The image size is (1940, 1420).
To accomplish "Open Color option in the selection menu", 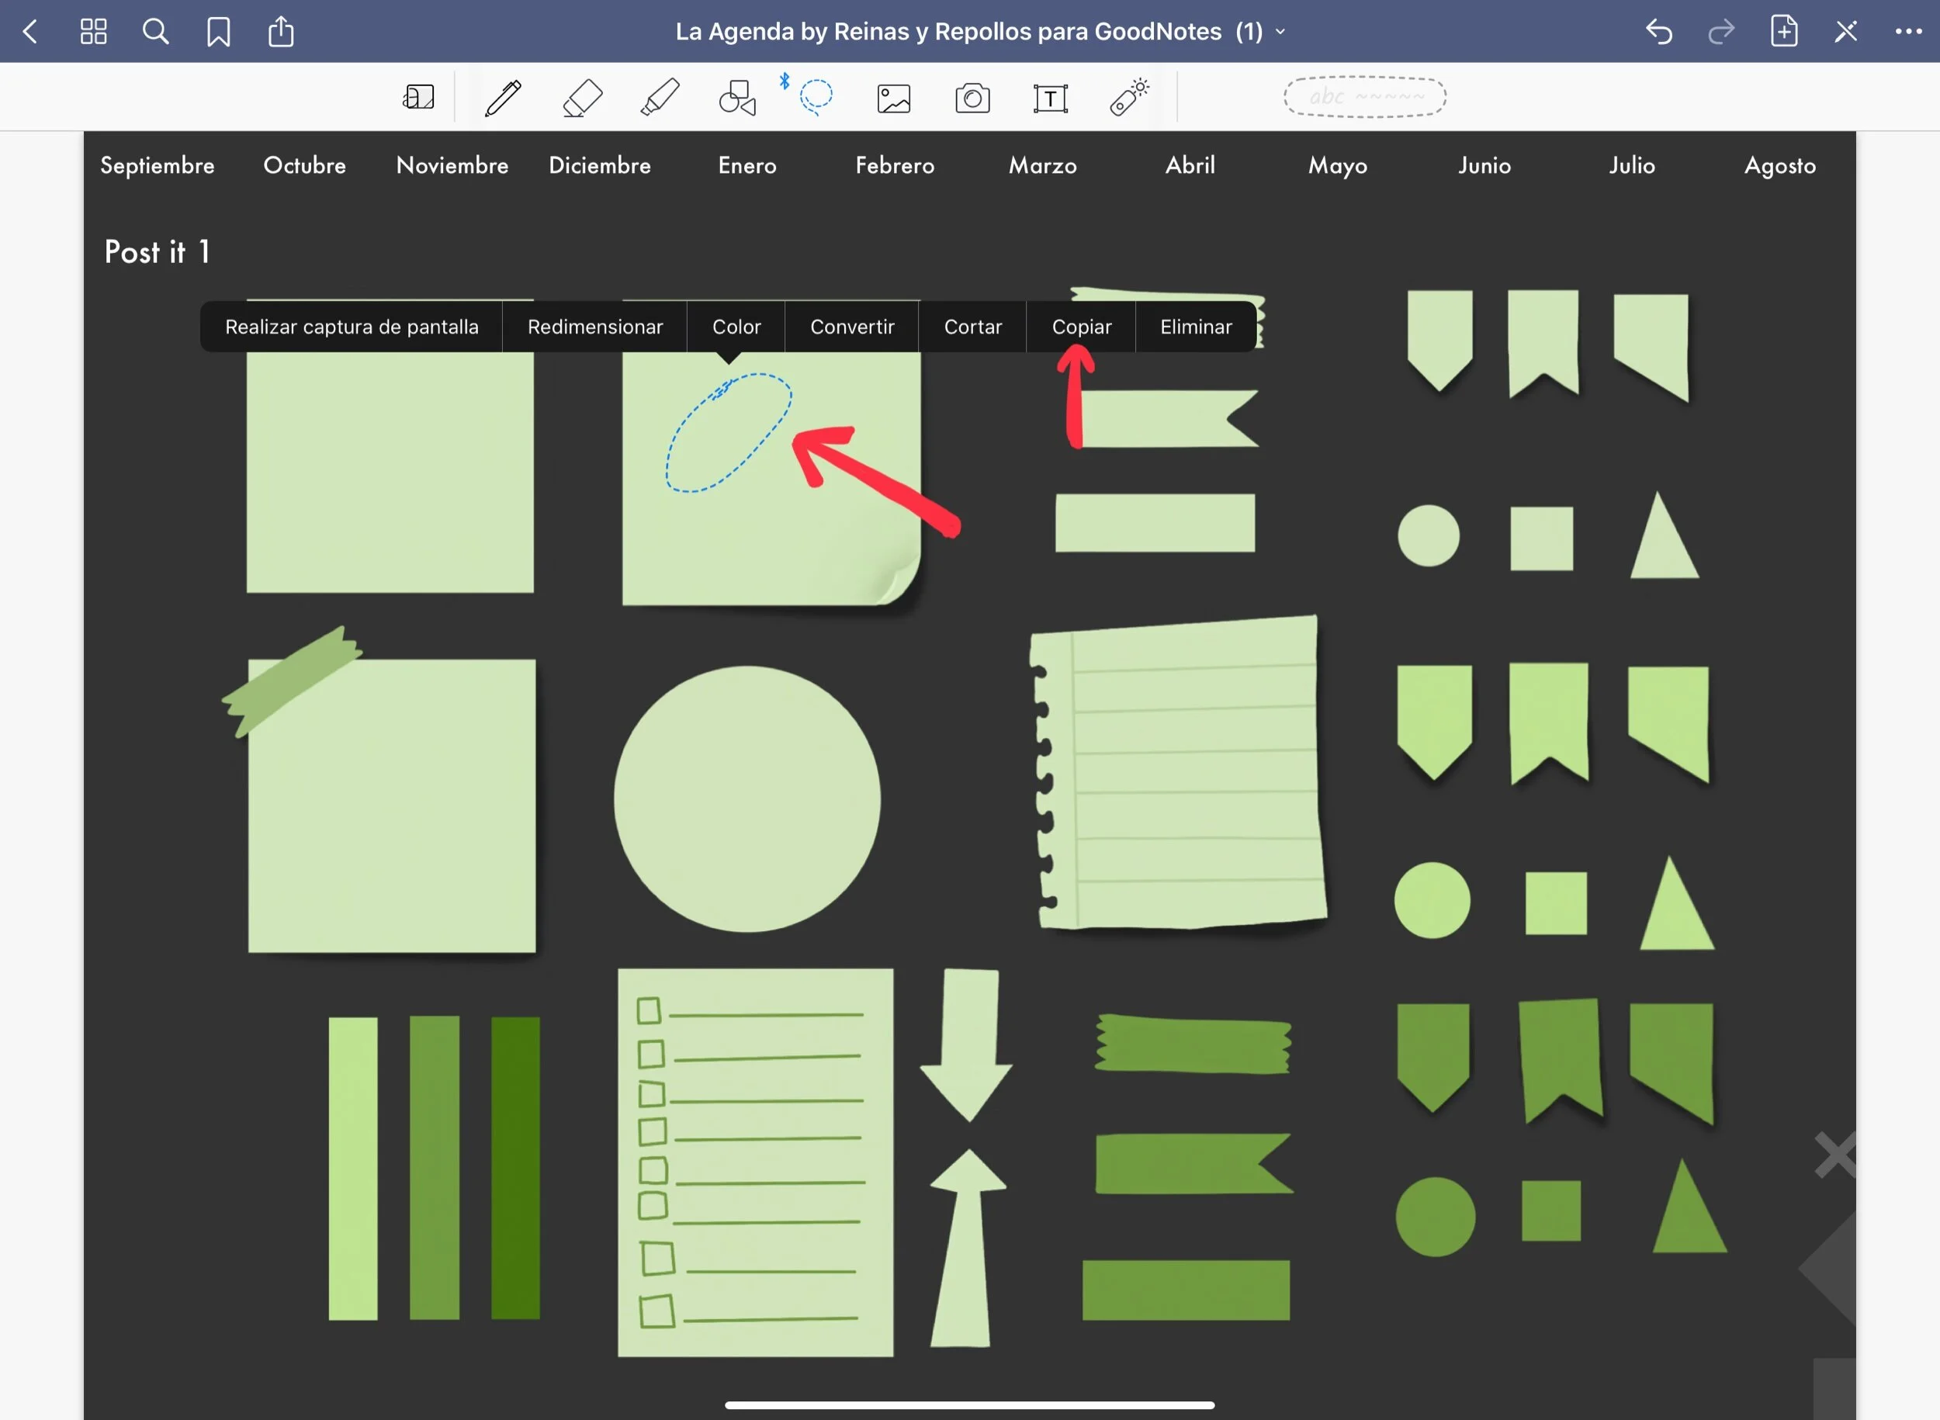I will click(x=736, y=327).
